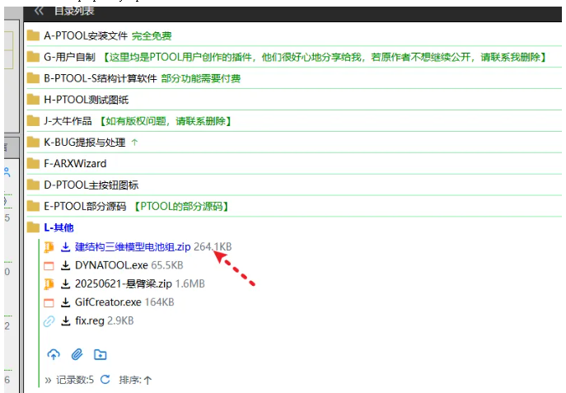The width and height of the screenshot is (566, 393).
Task: Open the A-PTOOL安装文件 folder icon
Action: click(x=33, y=35)
